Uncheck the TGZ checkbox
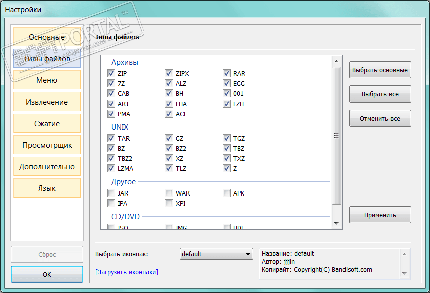This screenshot has height=293, width=430. coord(227,138)
